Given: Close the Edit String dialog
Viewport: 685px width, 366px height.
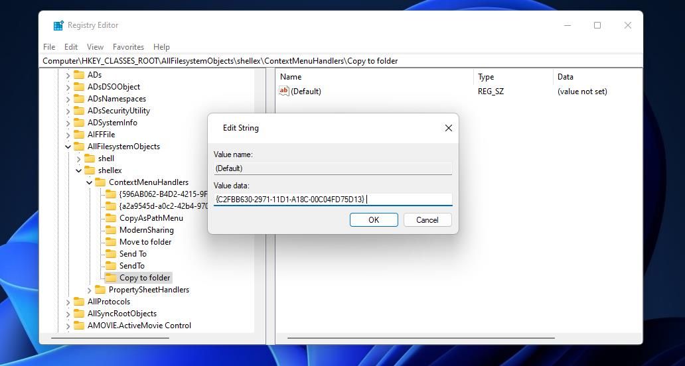Looking at the screenshot, I should click(448, 128).
